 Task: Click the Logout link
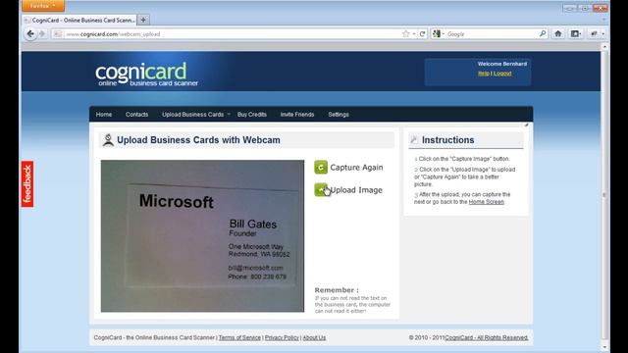tap(502, 74)
